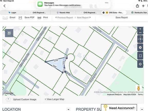Recenter map with the crosshair target icon
The width and height of the screenshot is (148, 111).
pyautogui.click(x=140, y=64)
